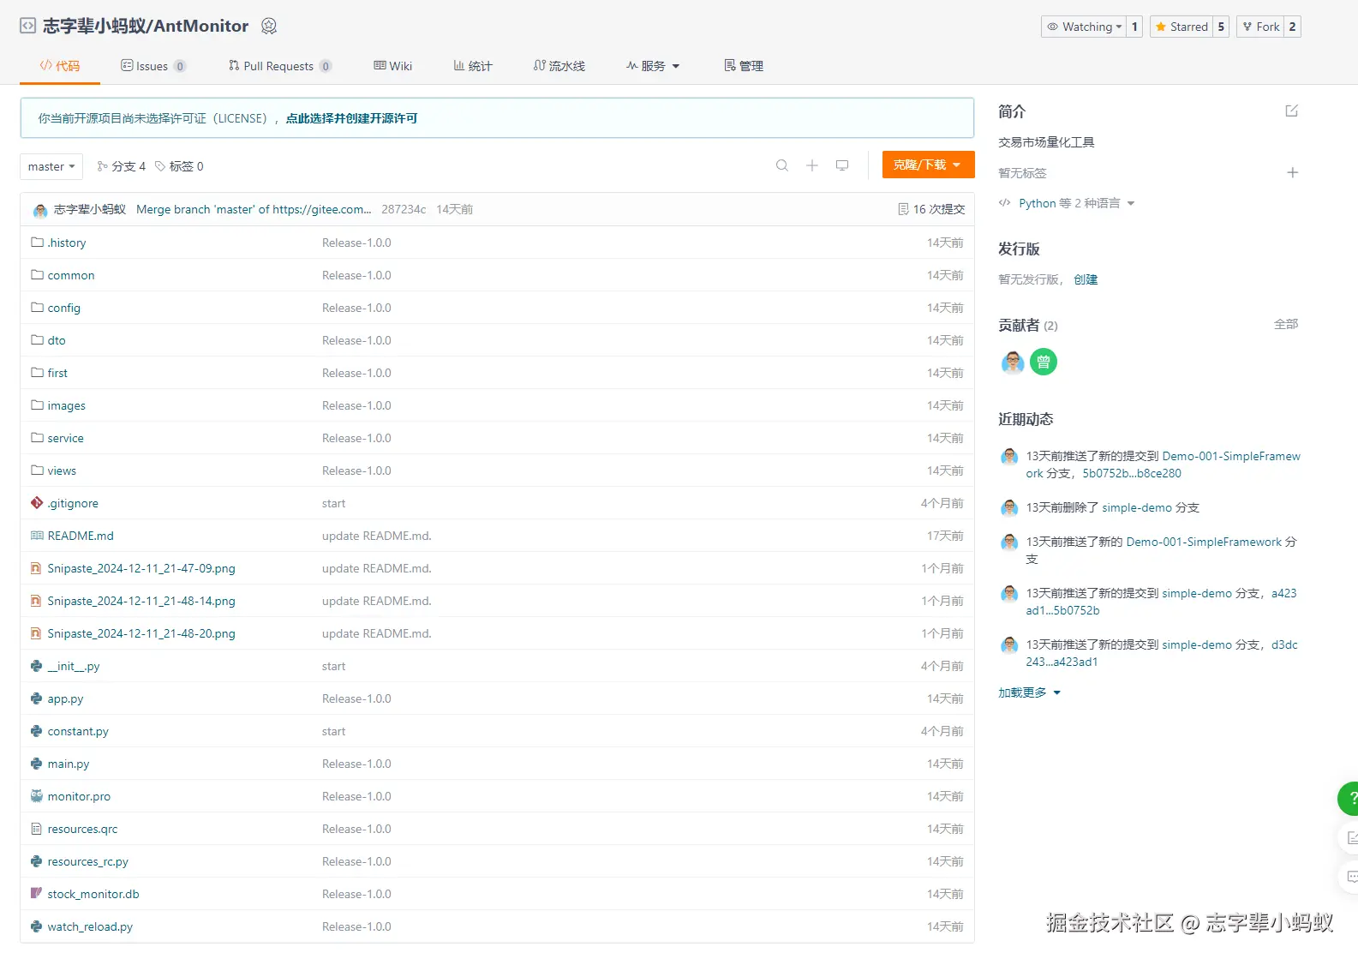Click the repository badge icon next to AntMonitor
1358x959 pixels.
pos(269,26)
